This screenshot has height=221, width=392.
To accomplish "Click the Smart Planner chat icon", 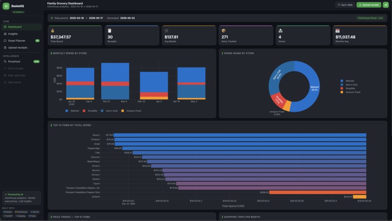I will (5, 41).
